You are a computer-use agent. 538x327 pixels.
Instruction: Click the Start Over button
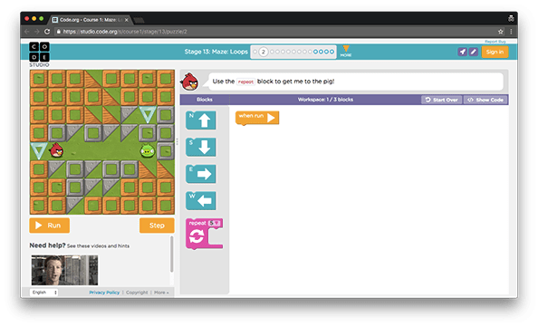[x=442, y=100]
